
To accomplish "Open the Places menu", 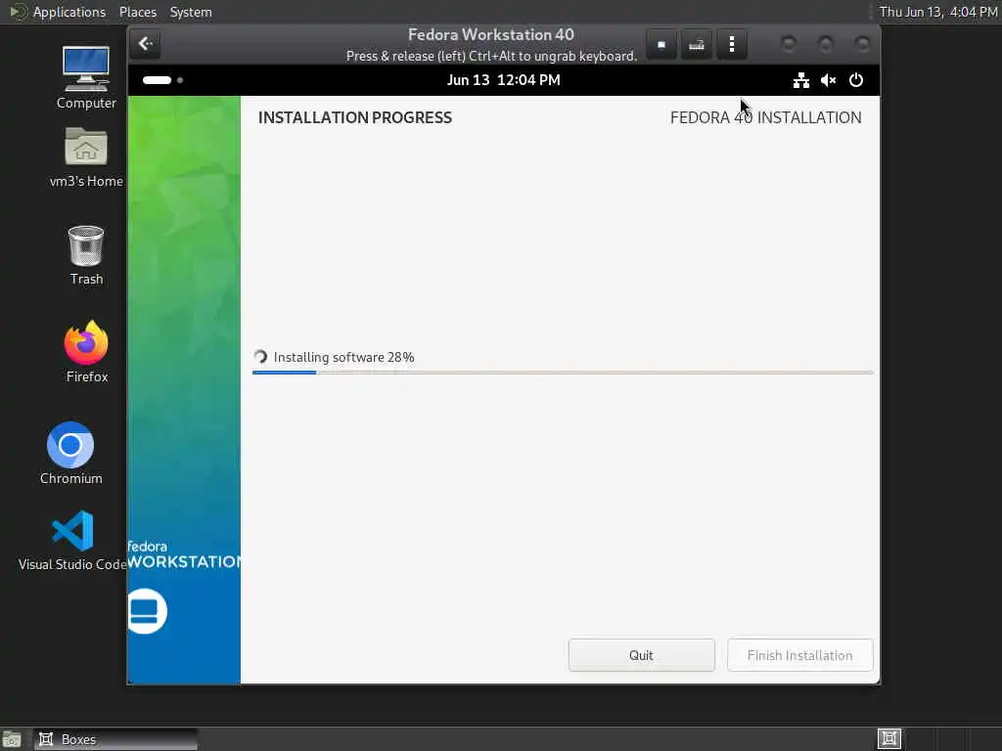I will coord(137,12).
